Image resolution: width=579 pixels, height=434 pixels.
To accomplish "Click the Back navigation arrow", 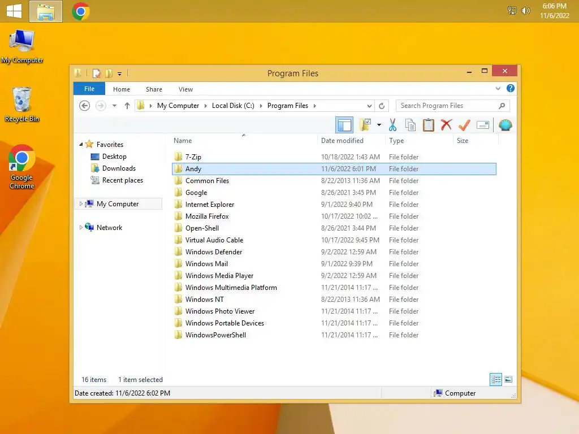I will (x=85, y=106).
